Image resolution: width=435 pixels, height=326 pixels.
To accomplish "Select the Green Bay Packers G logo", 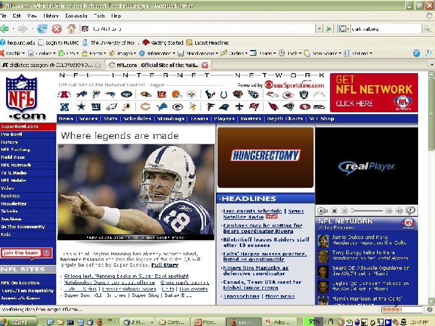I will tap(178, 107).
